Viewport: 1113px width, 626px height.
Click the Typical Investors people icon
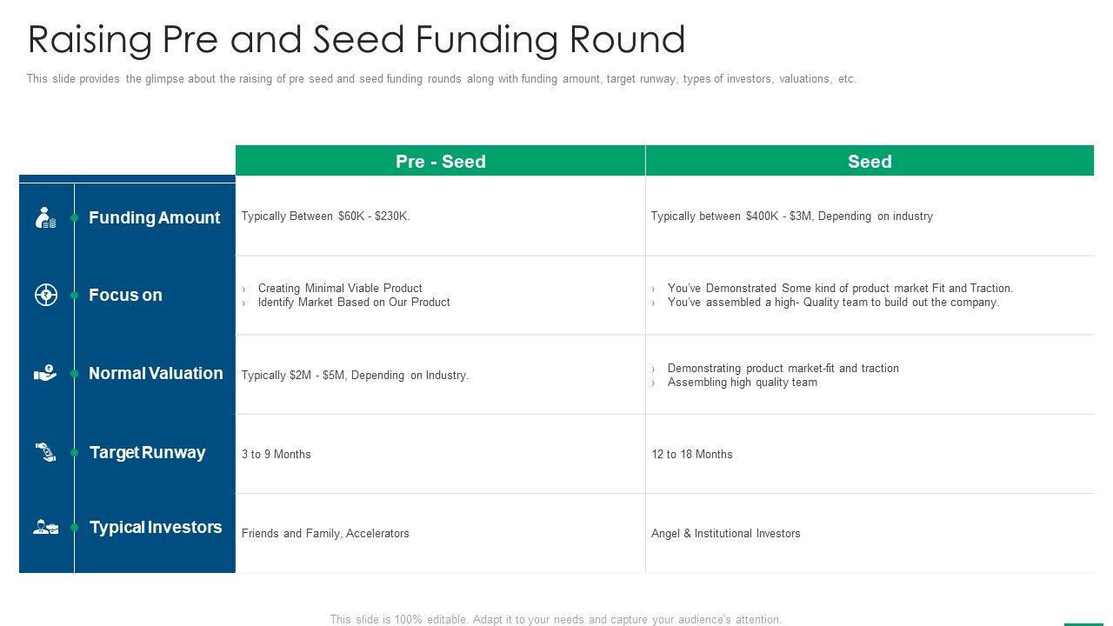tap(45, 527)
